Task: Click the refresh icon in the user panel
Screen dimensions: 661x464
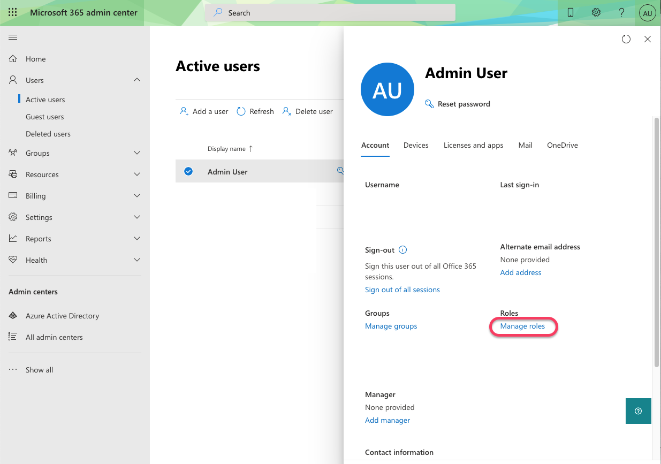Action: (626, 39)
